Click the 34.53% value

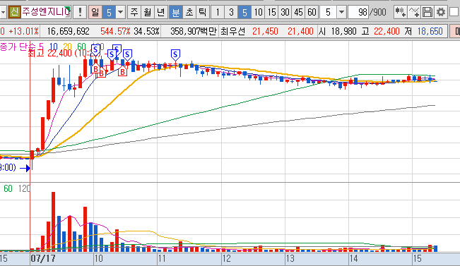tap(146, 31)
